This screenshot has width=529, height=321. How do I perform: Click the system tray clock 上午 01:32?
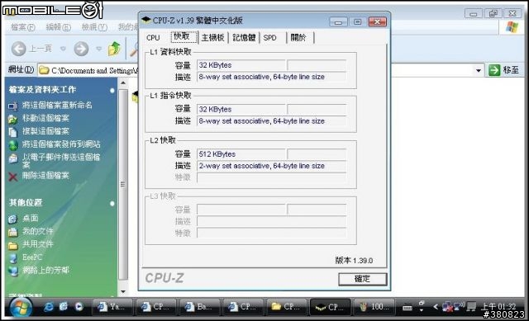(498, 306)
